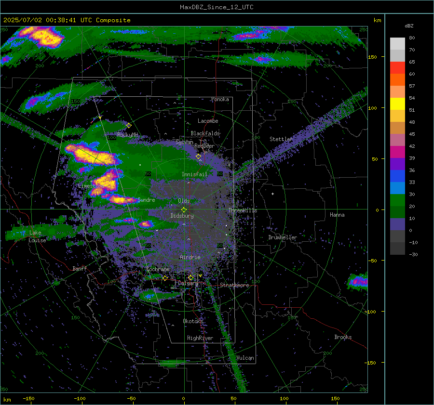Click the Sylvan town label

[184, 142]
